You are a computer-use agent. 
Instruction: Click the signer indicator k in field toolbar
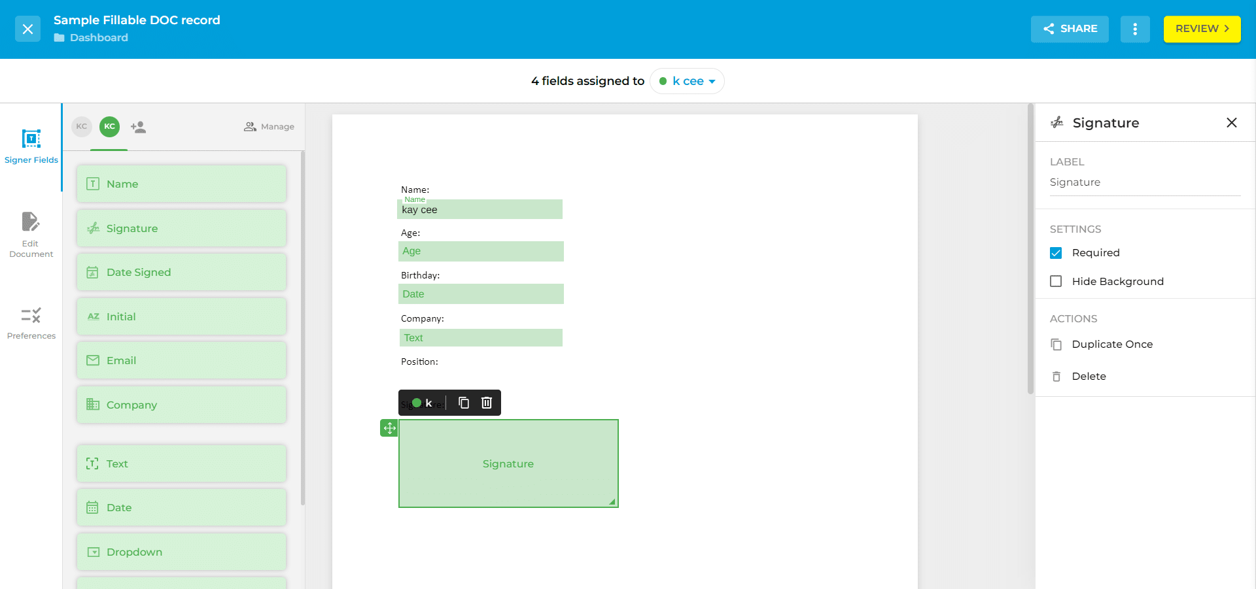click(422, 403)
